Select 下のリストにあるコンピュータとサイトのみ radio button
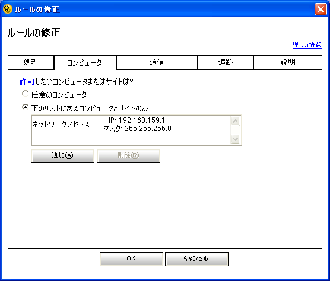This screenshot has height=281, width=330. tap(25, 107)
